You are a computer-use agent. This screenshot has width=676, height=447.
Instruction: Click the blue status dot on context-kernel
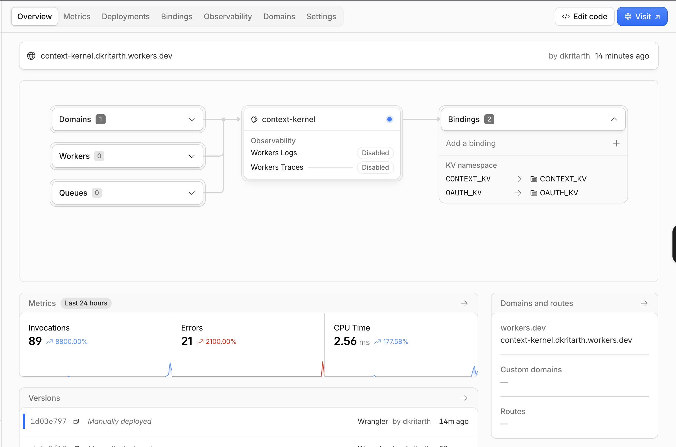coord(390,120)
